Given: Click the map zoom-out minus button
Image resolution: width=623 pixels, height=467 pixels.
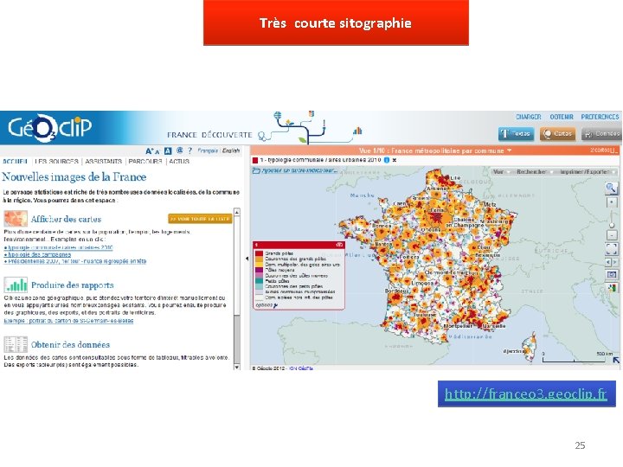Looking at the screenshot, I should tap(612, 235).
